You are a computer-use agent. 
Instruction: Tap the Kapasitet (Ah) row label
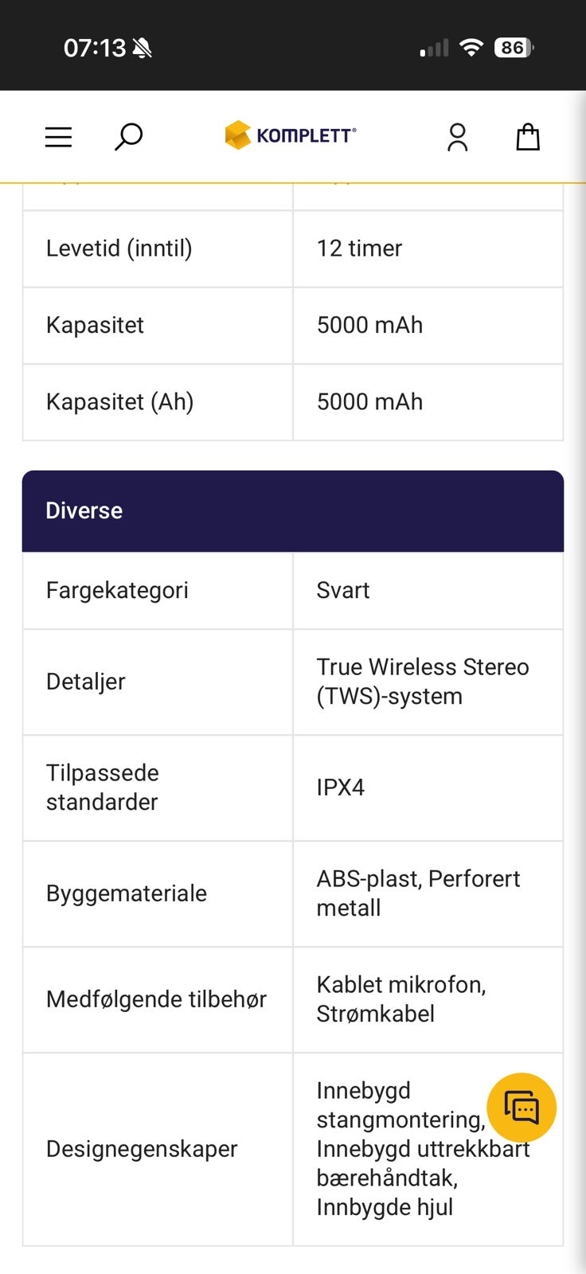point(119,401)
